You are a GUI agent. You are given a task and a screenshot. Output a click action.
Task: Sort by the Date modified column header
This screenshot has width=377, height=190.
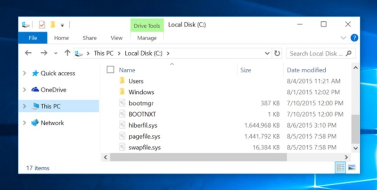[306, 70]
